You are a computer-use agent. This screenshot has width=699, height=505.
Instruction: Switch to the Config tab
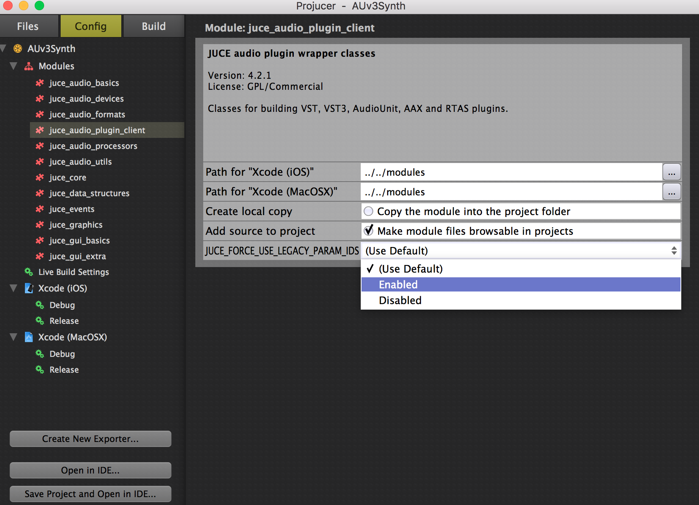pyautogui.click(x=91, y=26)
